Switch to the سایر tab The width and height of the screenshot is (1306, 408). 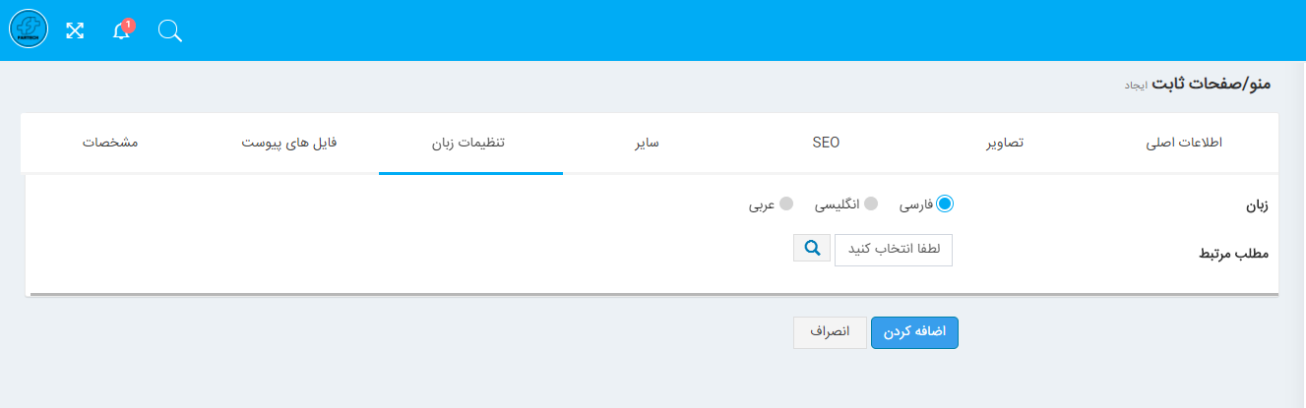click(x=647, y=143)
